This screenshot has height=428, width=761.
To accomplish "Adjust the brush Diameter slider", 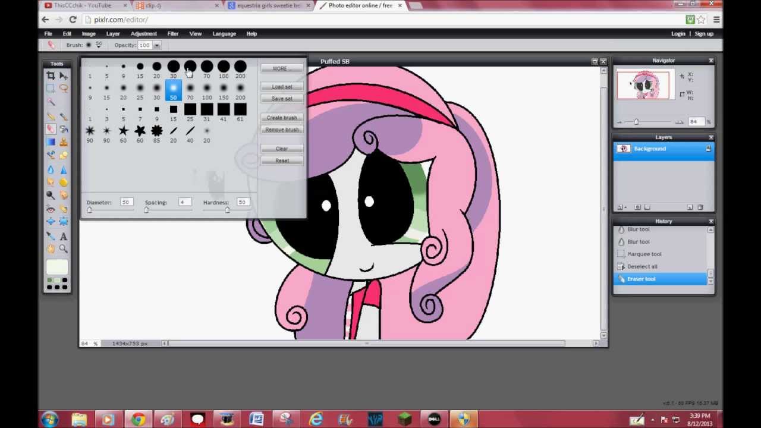I will pos(90,210).
